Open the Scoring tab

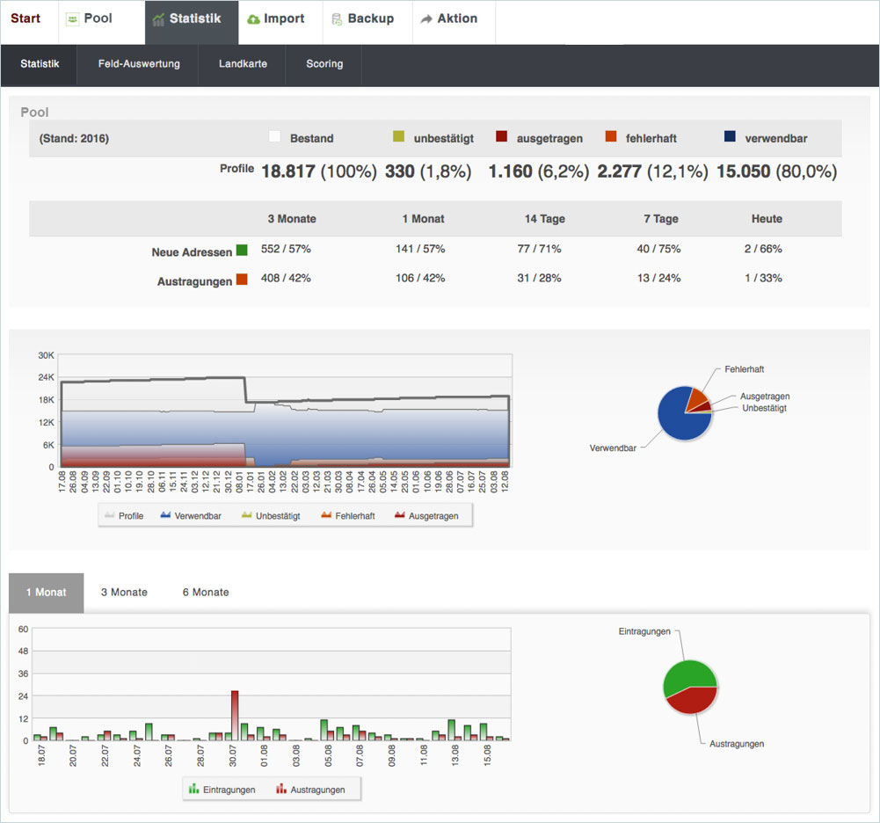(x=324, y=64)
